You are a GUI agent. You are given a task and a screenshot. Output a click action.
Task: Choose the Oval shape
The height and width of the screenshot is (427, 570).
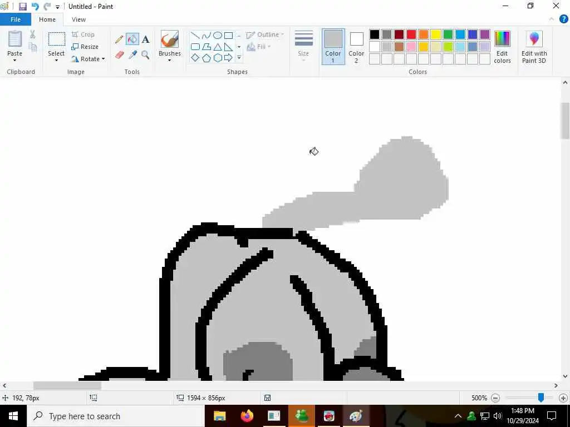(218, 36)
